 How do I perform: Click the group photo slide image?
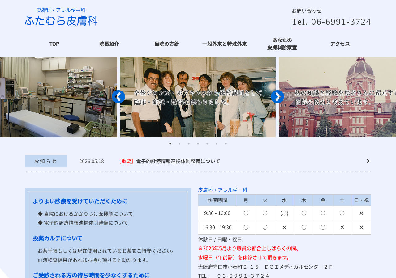[198, 97]
